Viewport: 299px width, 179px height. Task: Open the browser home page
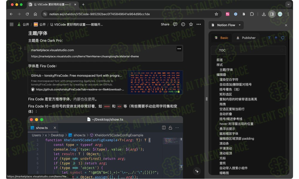(x=35, y=14)
